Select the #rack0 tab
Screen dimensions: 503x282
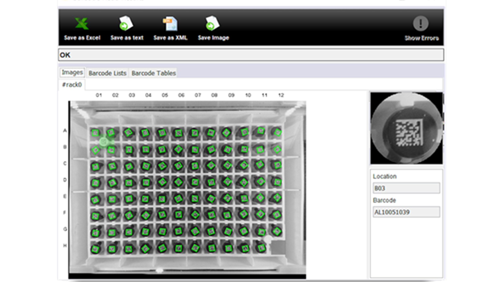pos(72,84)
